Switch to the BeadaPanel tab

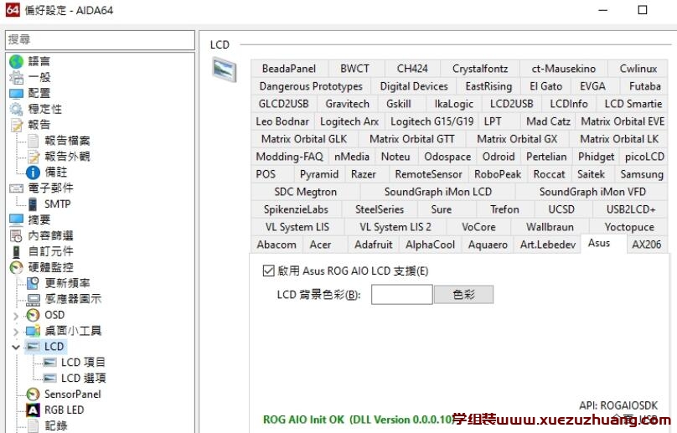[289, 69]
